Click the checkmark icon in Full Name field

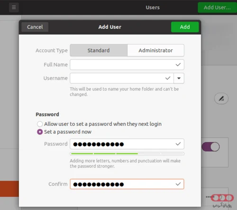point(178,65)
